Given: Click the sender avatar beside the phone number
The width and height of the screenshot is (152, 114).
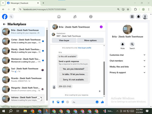Looking at the screenshot, I should (x=54, y=87).
